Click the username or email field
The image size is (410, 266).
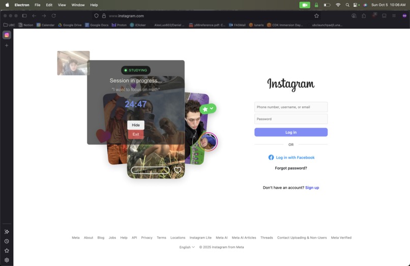291,107
